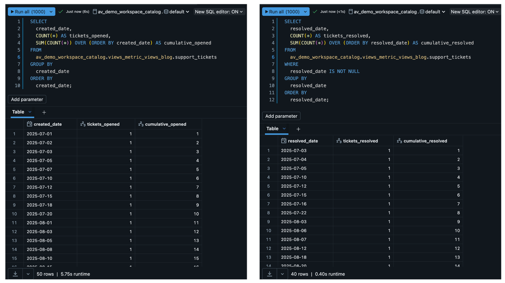Add new visualization tab with left plus icon
505x283 pixels.
(x=44, y=112)
